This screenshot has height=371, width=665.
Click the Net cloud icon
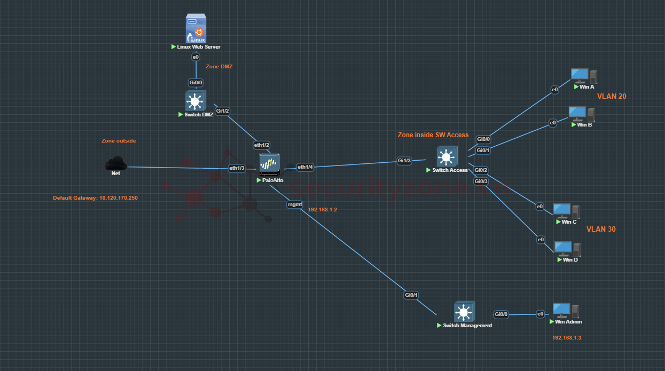point(115,163)
